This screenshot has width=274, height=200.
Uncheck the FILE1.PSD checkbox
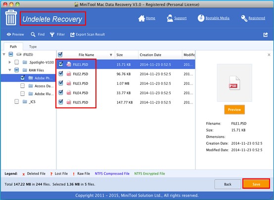click(61, 64)
